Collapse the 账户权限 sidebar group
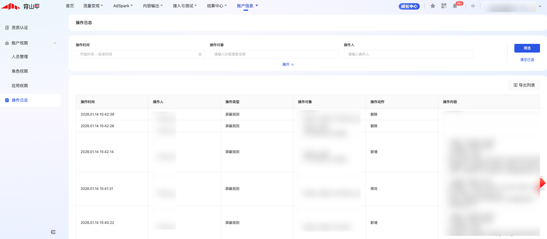Screen dimensions: 547x239 [55, 43]
